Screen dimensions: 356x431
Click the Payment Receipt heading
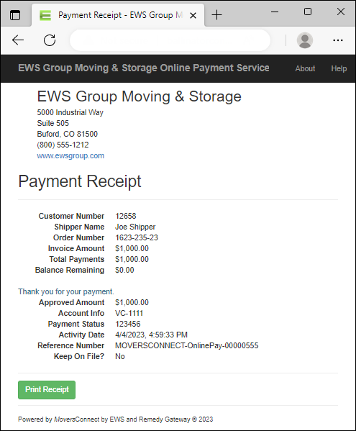pos(80,181)
